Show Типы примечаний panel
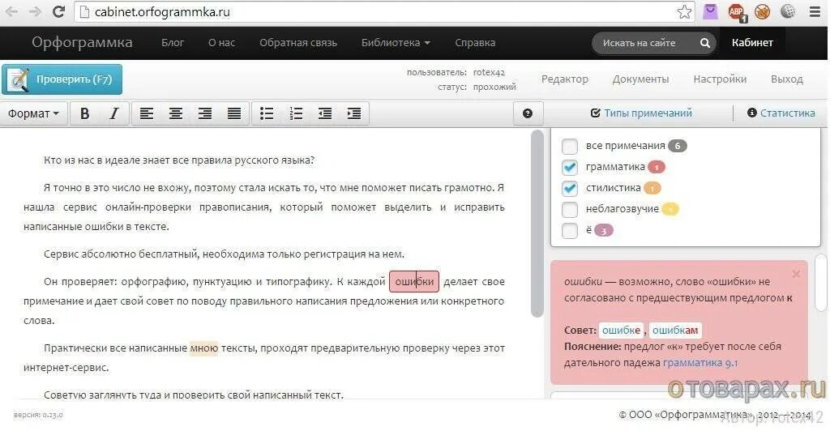Image resolution: width=830 pixels, height=431 pixels. click(641, 113)
